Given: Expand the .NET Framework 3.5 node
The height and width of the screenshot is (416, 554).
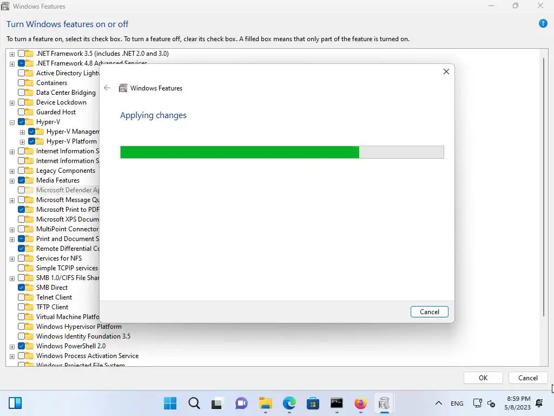Looking at the screenshot, I should point(12,54).
